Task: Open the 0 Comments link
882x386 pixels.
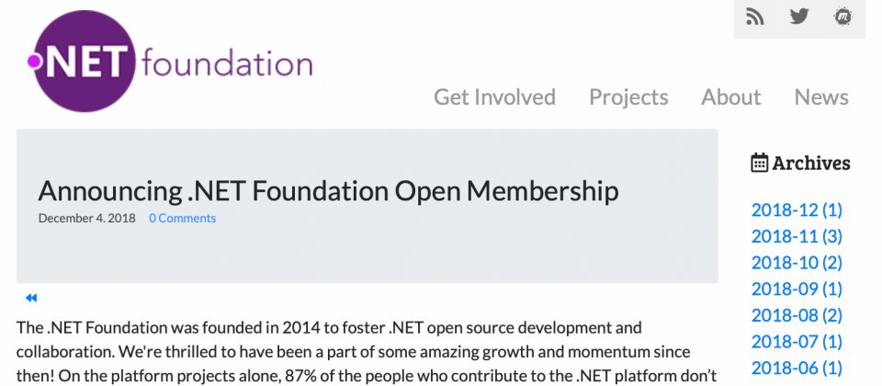Action: click(182, 219)
